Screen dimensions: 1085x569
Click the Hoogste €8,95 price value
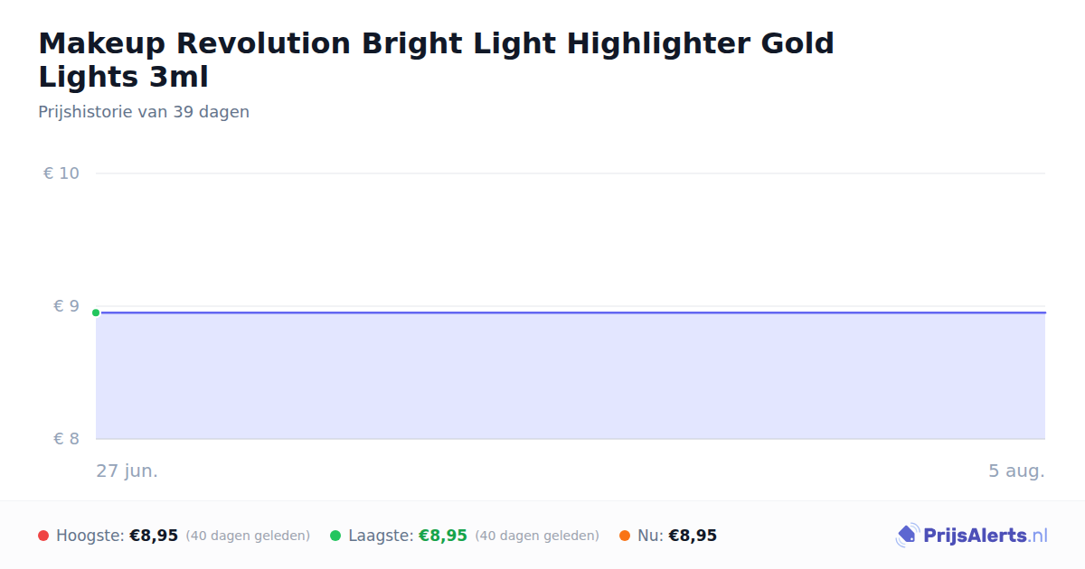[154, 536]
